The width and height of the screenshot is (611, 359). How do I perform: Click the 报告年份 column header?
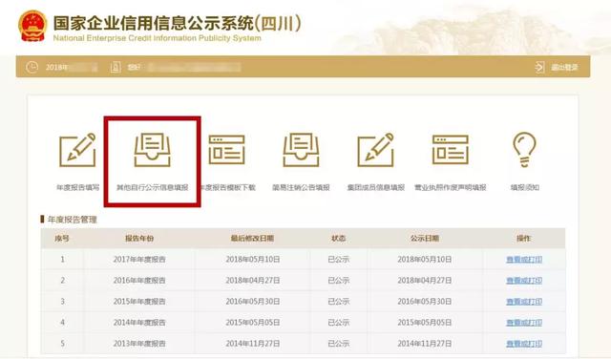point(139,238)
